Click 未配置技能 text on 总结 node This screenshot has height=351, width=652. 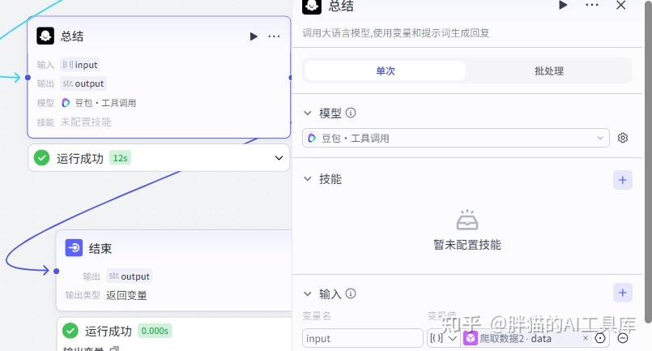point(86,122)
